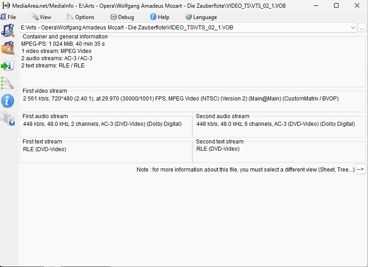Expand the file path dropdown arrow
This screenshot has width=368, height=267.
click(353, 28)
